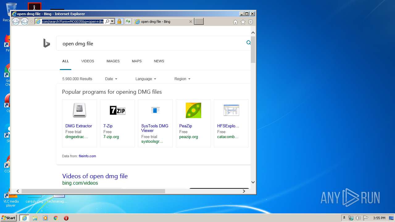Image resolution: width=395 pixels, height=222 pixels.
Task: Open a new blank tab button
Action: (199, 22)
